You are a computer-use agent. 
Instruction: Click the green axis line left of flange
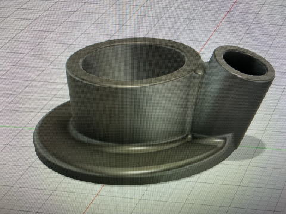pyautogui.click(x=18, y=127)
